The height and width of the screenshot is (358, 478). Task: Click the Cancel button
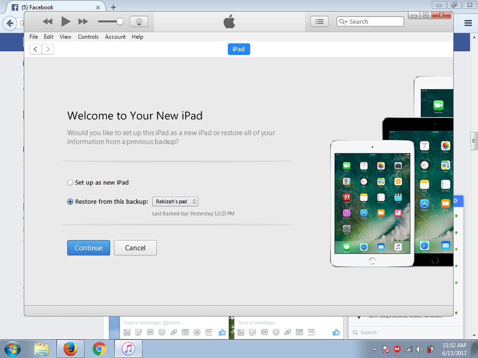tap(135, 248)
